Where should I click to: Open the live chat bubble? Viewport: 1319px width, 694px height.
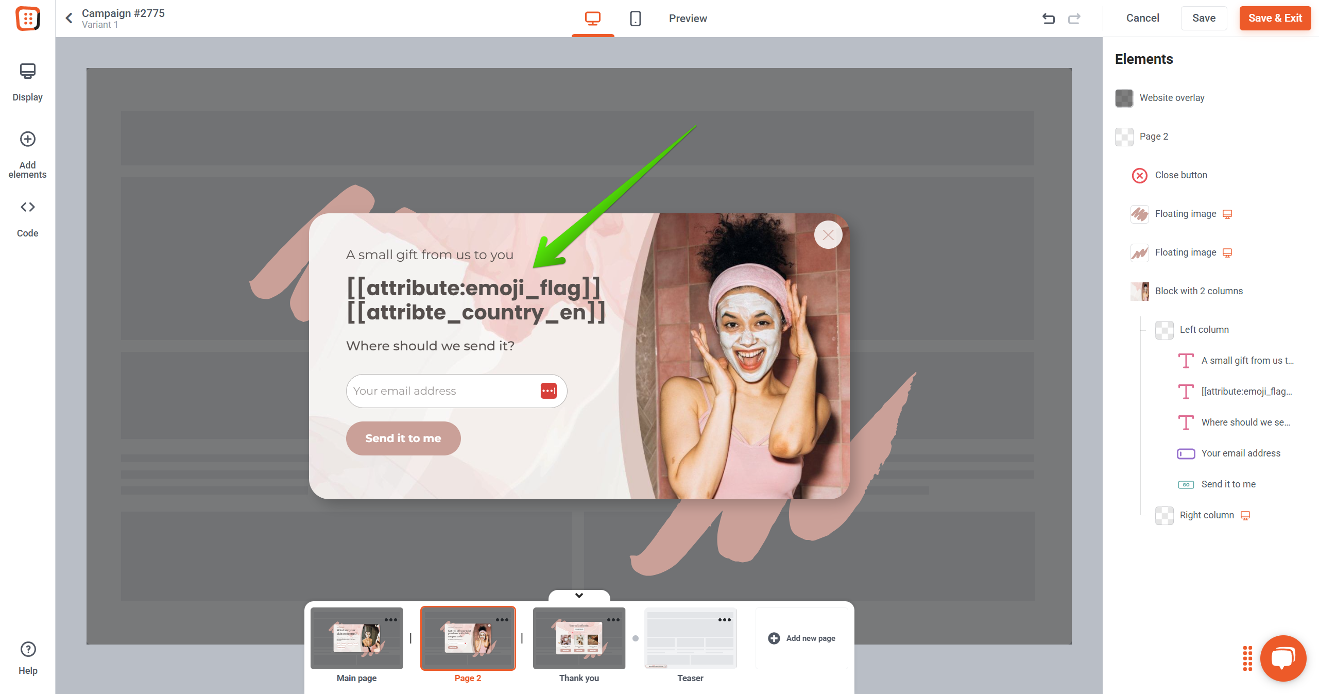point(1283,658)
